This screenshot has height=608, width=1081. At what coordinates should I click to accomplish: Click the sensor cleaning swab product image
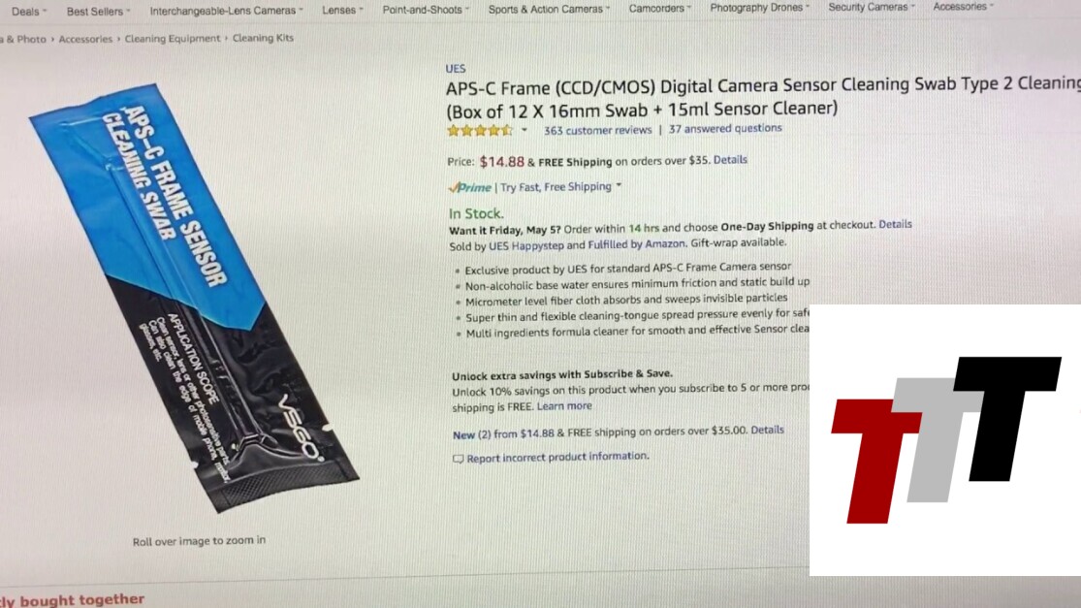[194, 298]
